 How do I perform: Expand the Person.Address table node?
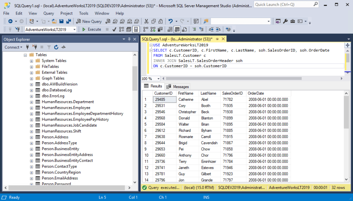[x=31, y=137]
